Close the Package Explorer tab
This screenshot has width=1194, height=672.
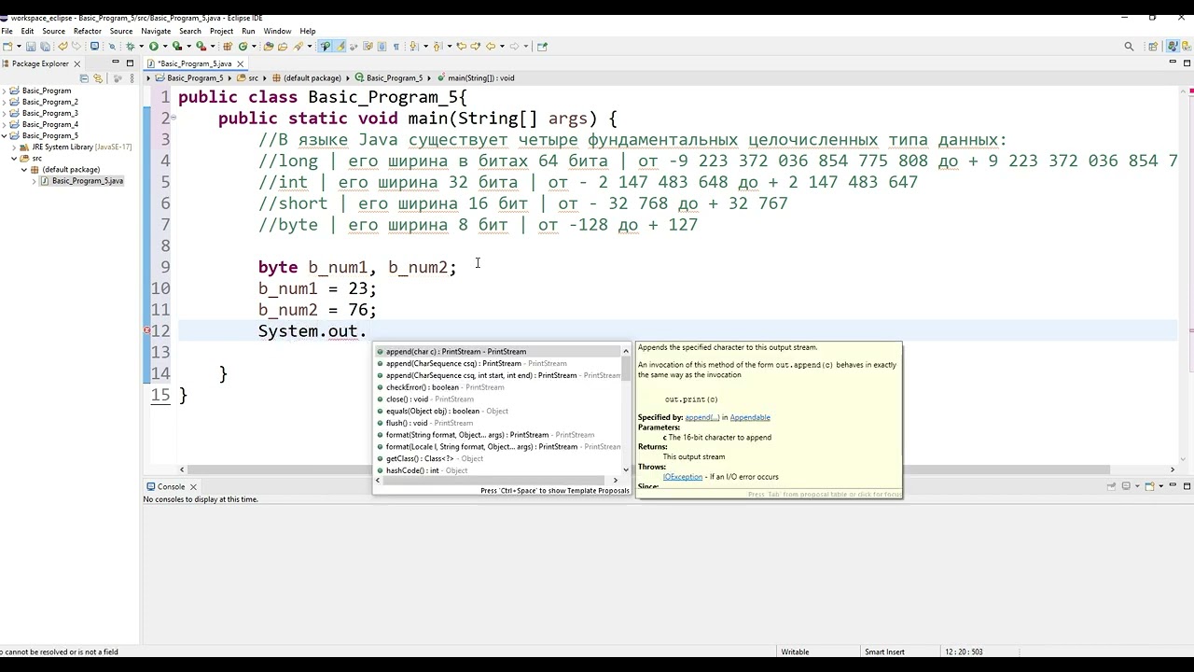coord(77,63)
